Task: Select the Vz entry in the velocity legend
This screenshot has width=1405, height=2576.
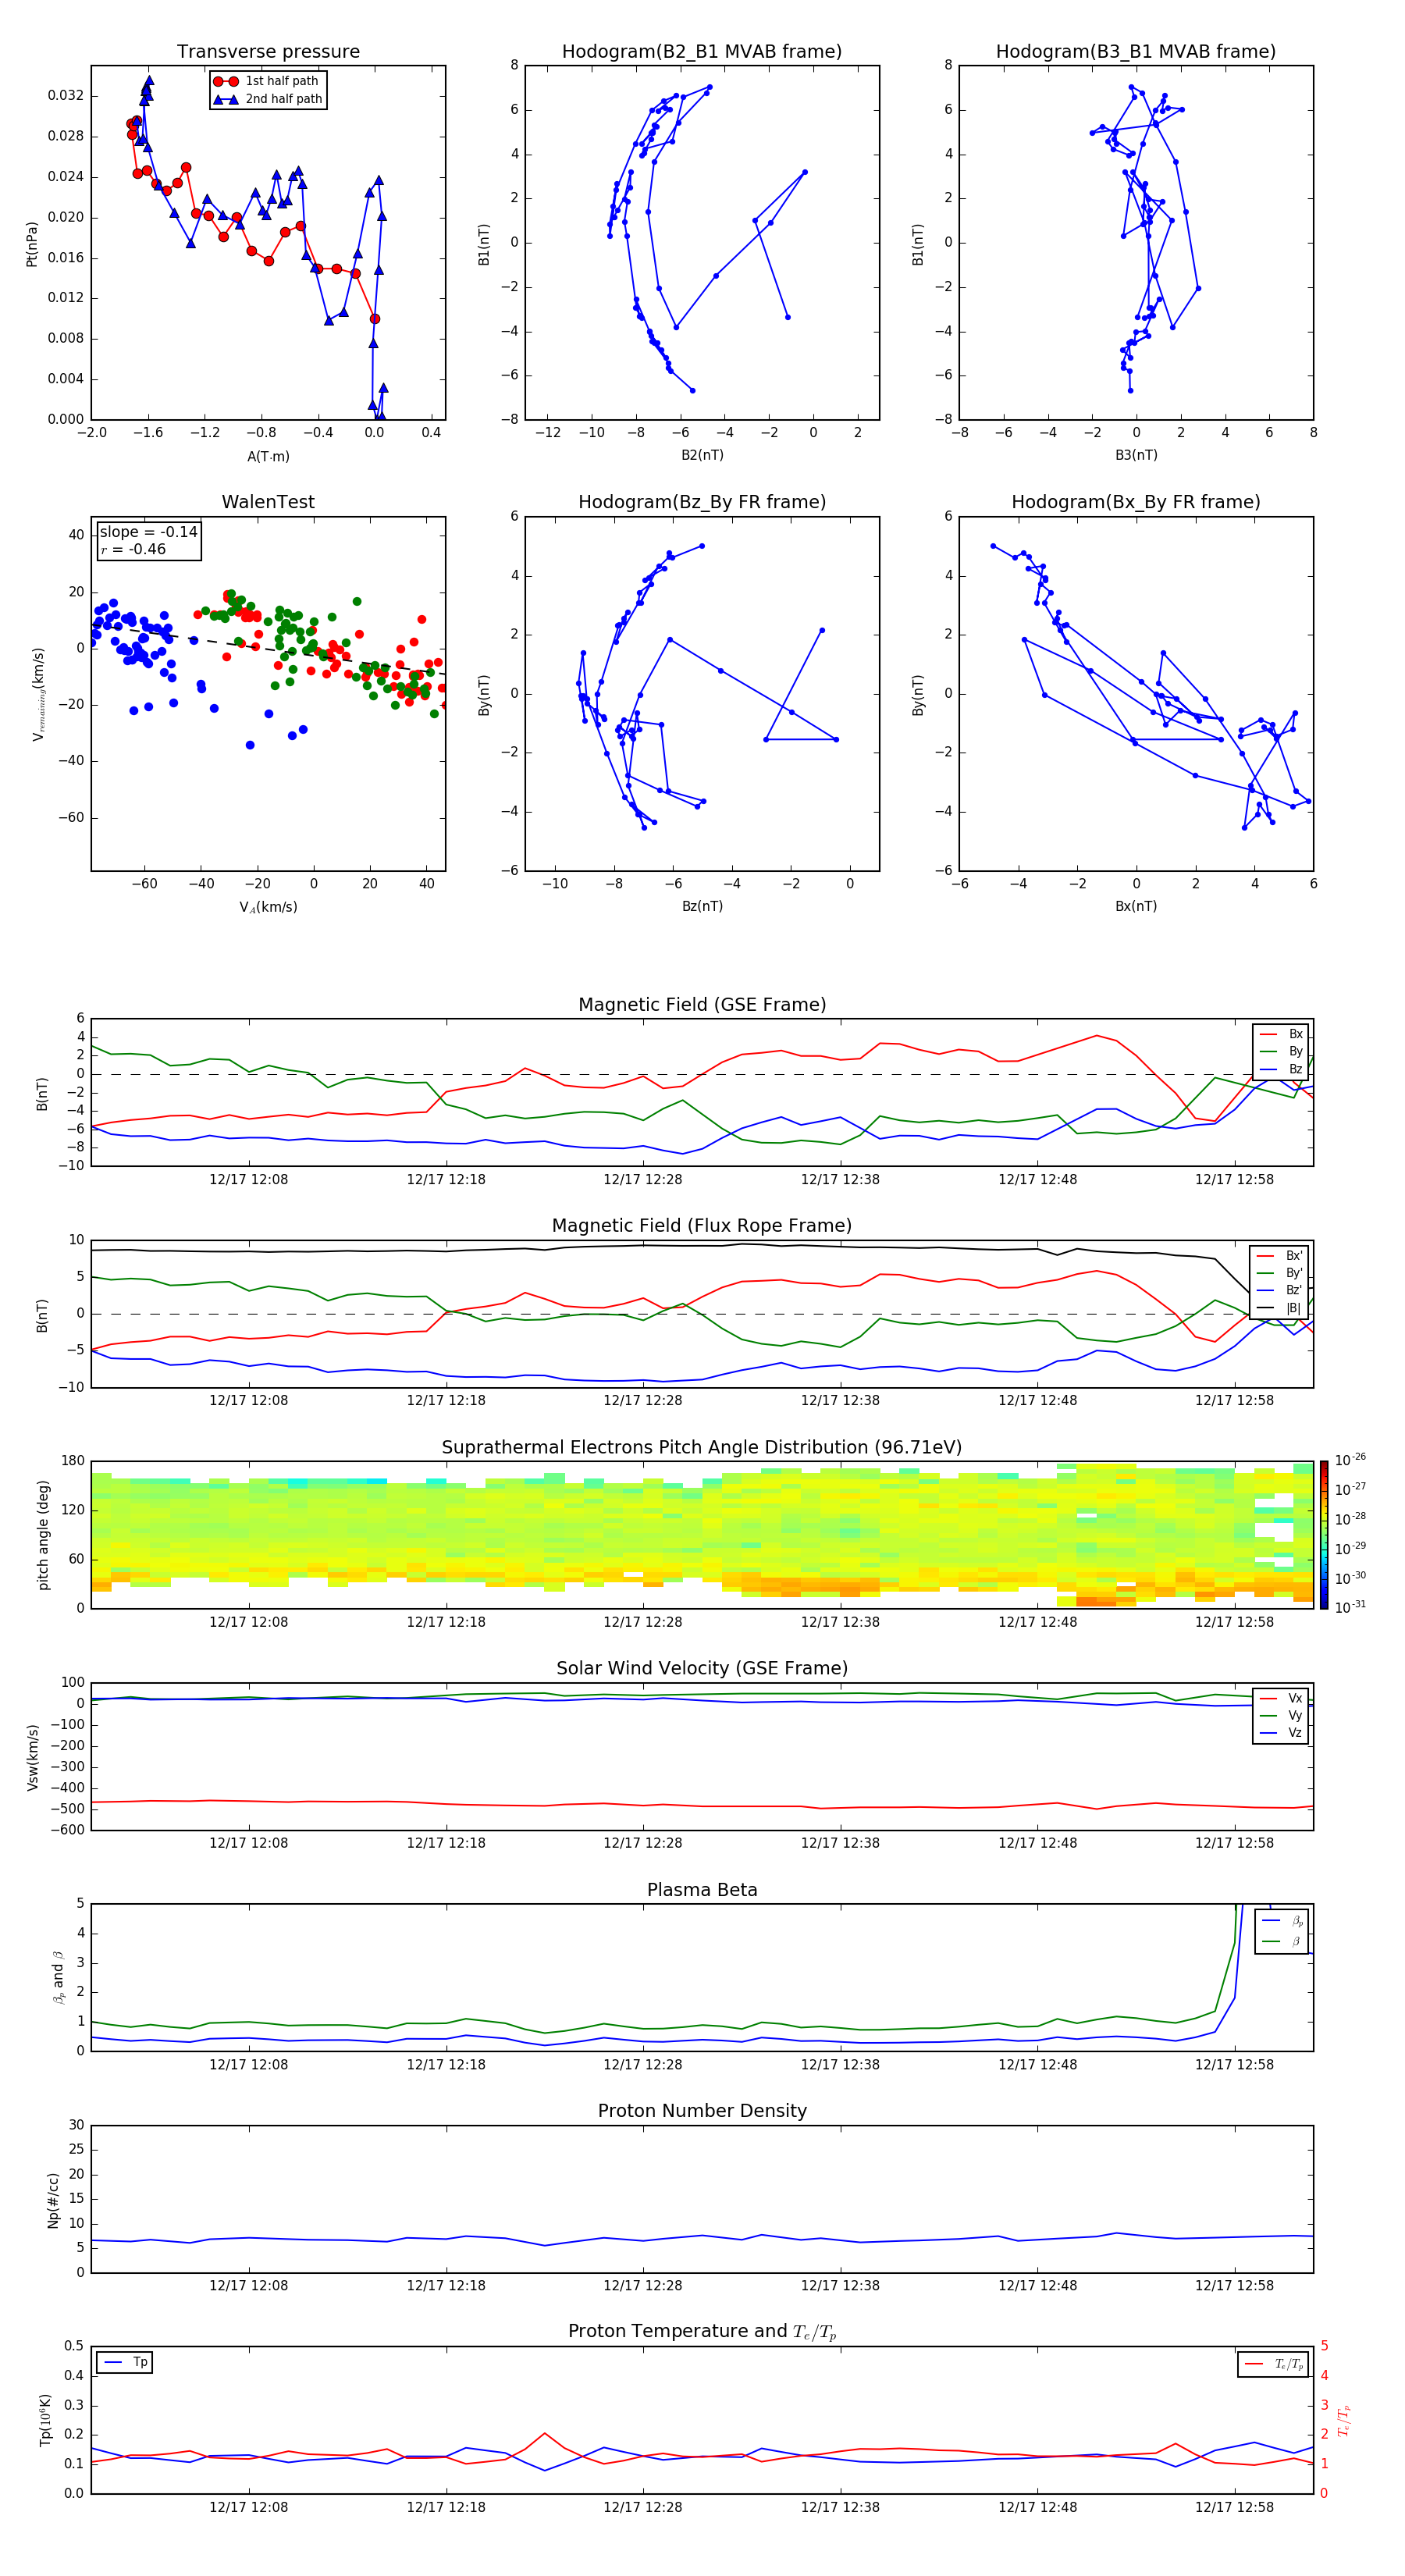Action: 1282,1733
